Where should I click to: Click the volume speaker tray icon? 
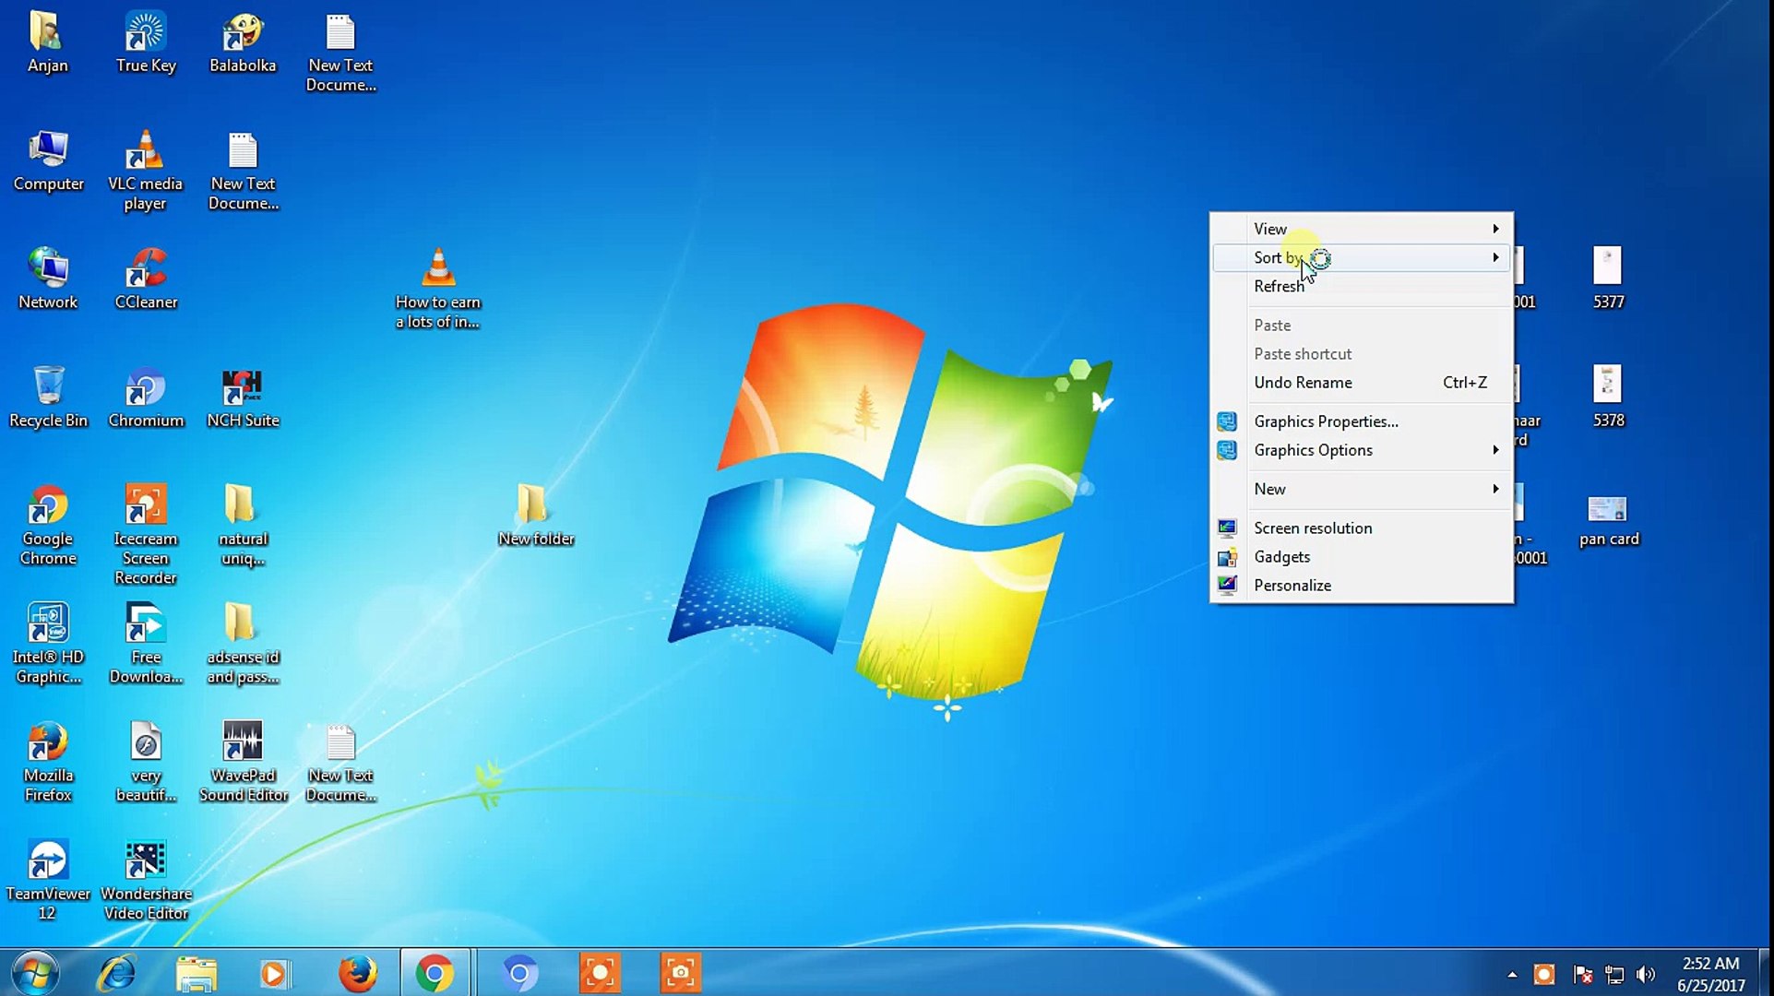point(1646,975)
